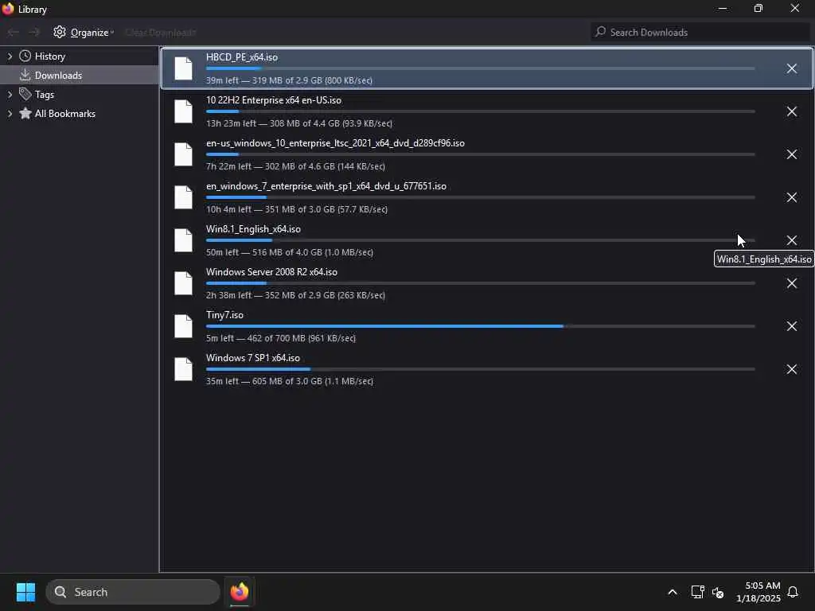Go forward with the forward arrow
This screenshot has width=815, height=611.
click(x=33, y=32)
